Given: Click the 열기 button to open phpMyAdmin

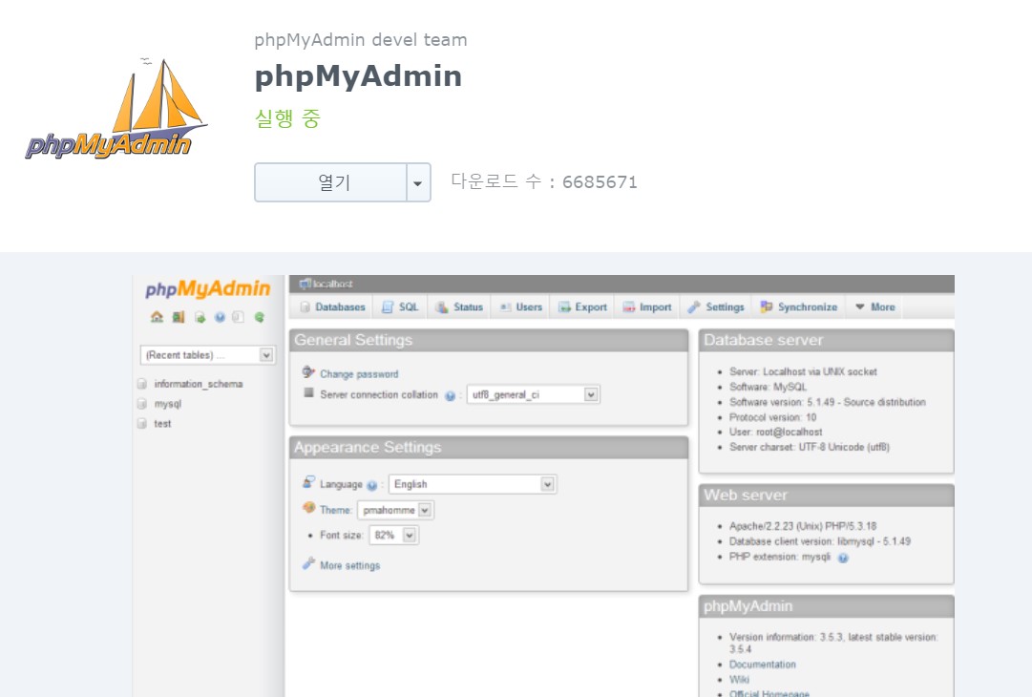Looking at the screenshot, I should [330, 182].
